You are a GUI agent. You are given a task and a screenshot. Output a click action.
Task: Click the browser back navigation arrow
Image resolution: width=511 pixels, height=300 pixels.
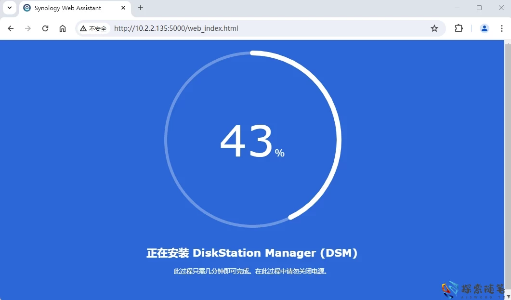(x=11, y=28)
